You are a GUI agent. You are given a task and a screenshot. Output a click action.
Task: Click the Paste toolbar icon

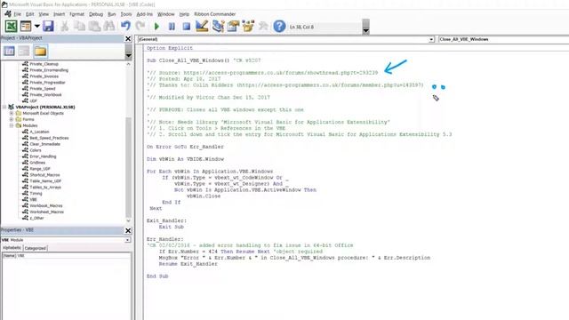94,26
